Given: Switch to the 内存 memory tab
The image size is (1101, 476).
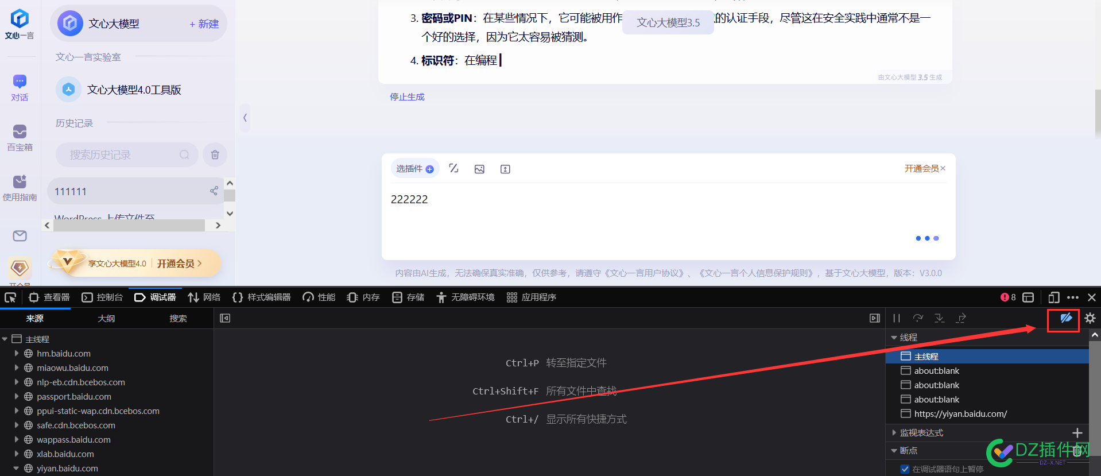Looking at the screenshot, I should pos(363,297).
